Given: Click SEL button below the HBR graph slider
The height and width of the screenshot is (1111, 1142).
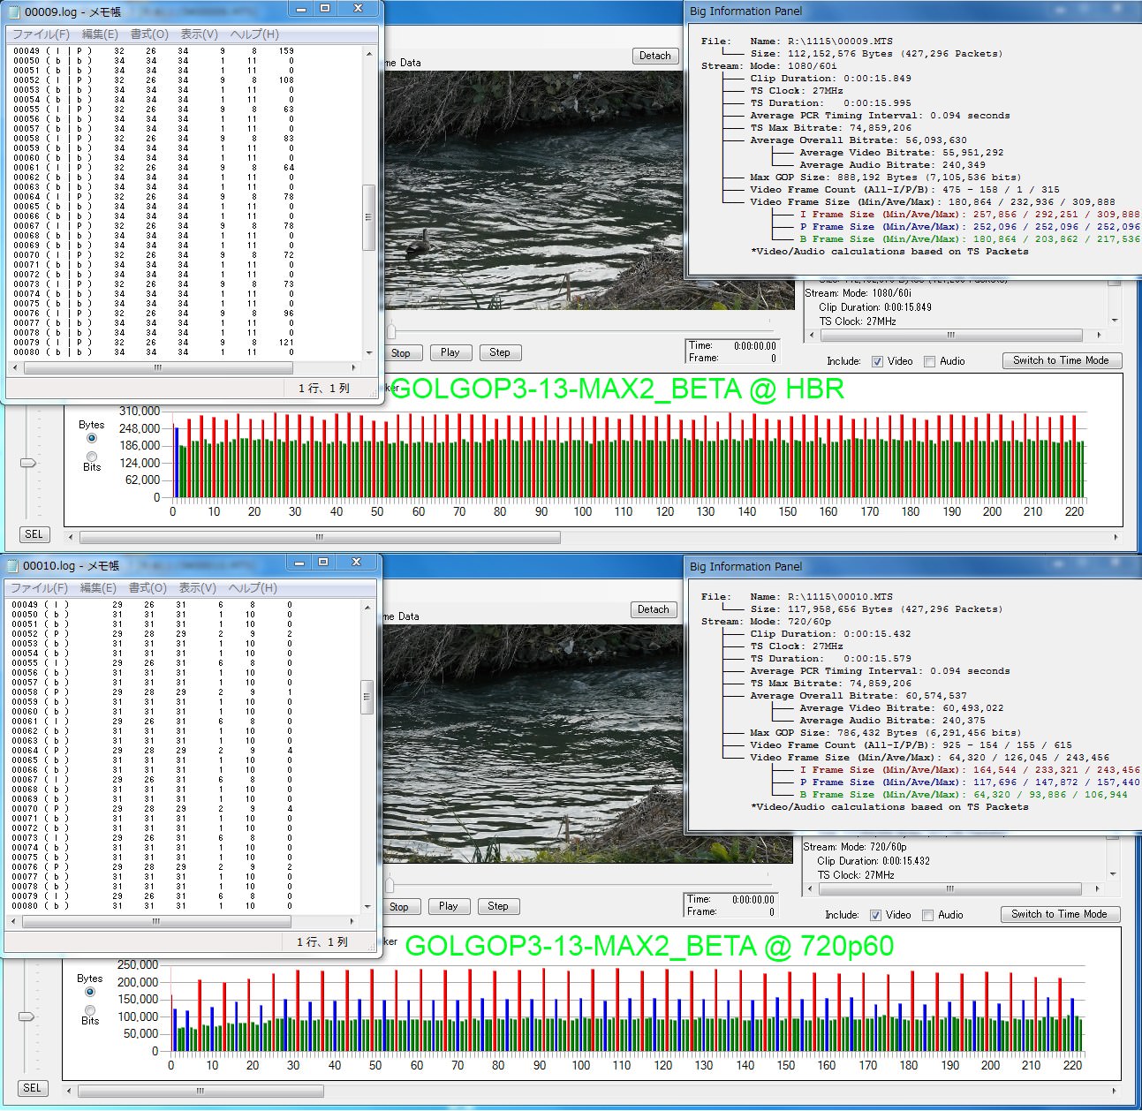Looking at the screenshot, I should point(34,534).
